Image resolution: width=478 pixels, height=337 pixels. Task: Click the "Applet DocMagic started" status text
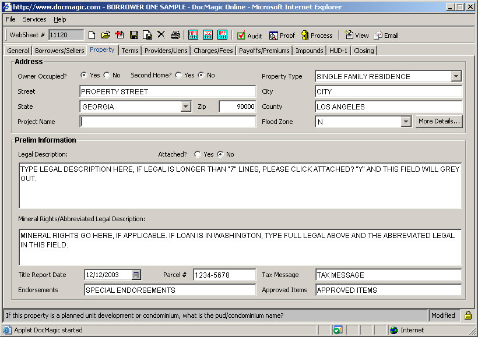pyautogui.click(x=48, y=330)
